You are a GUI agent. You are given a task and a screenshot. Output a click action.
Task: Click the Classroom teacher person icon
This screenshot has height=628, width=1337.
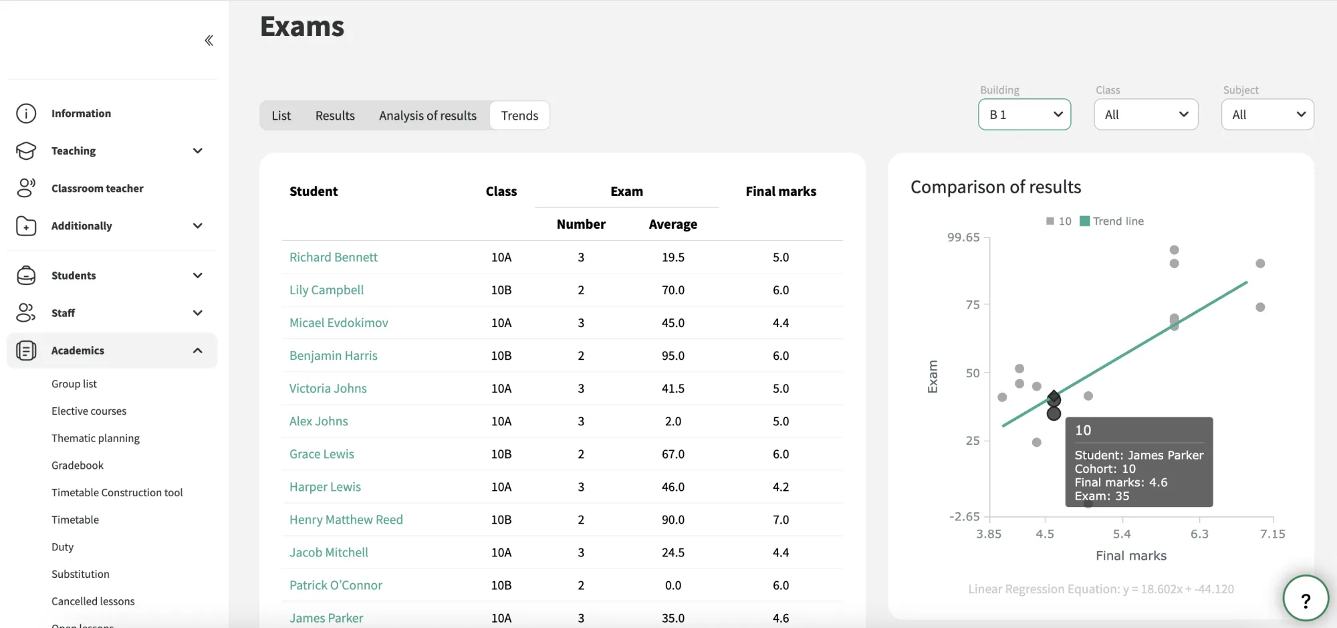[26, 189]
